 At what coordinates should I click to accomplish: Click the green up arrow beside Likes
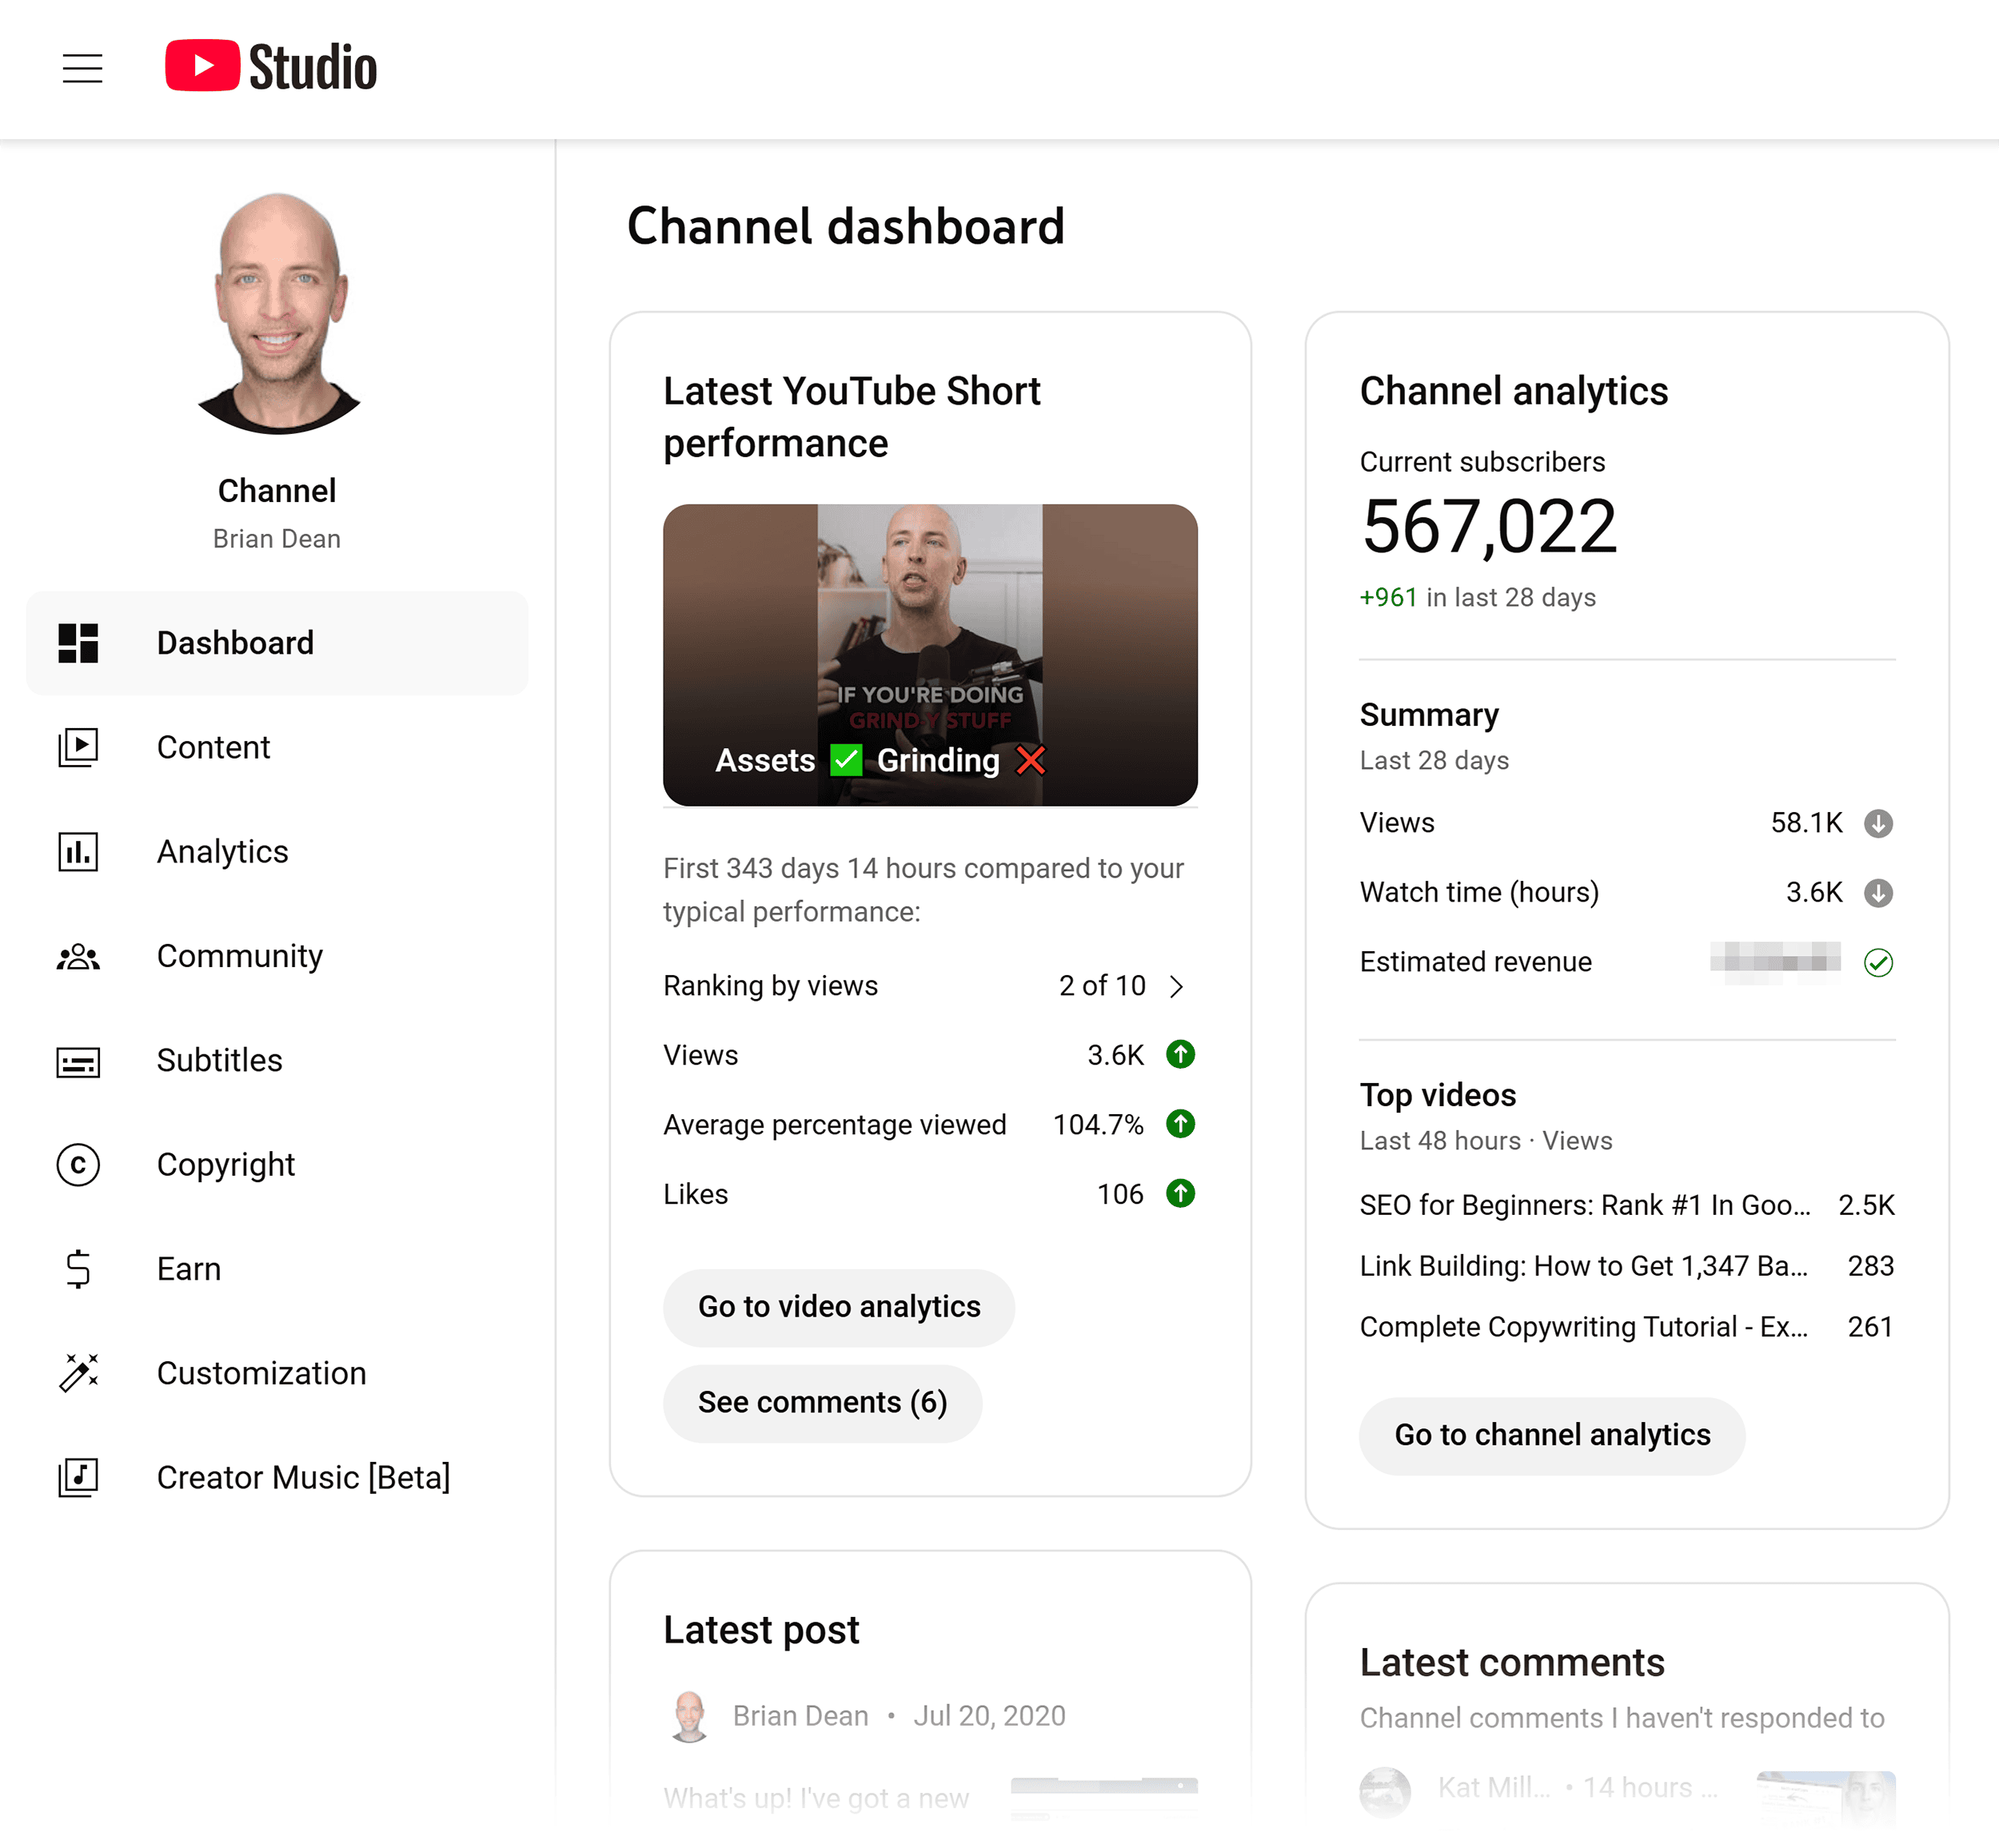coord(1180,1193)
